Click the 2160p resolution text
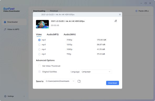 click(69, 40)
